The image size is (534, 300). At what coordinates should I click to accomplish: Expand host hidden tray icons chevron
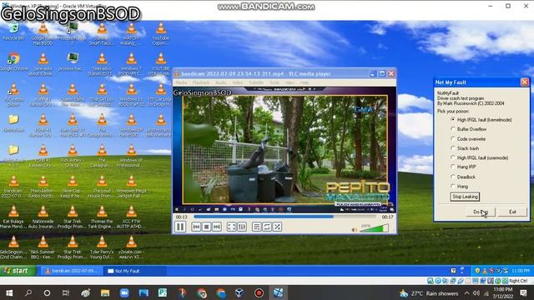click(467, 292)
